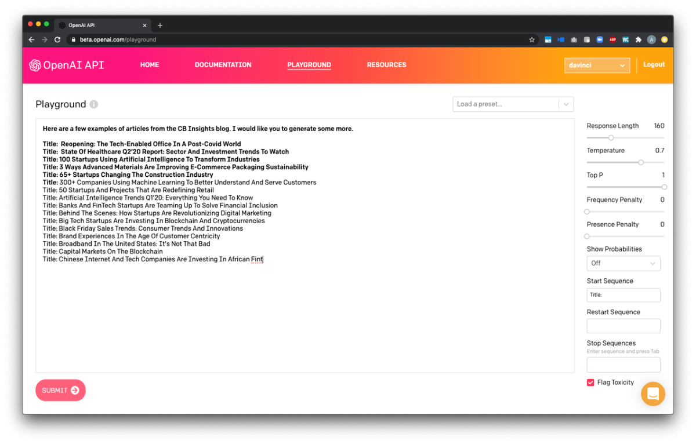Go to the Documentation menu item
696x444 pixels.
pyautogui.click(x=223, y=65)
